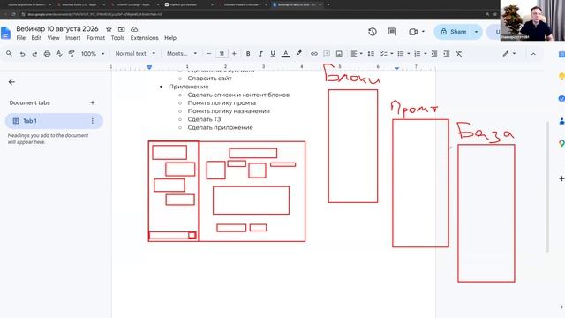Open font family dropdown
Image resolution: width=565 pixels, height=318 pixels.
pos(182,53)
